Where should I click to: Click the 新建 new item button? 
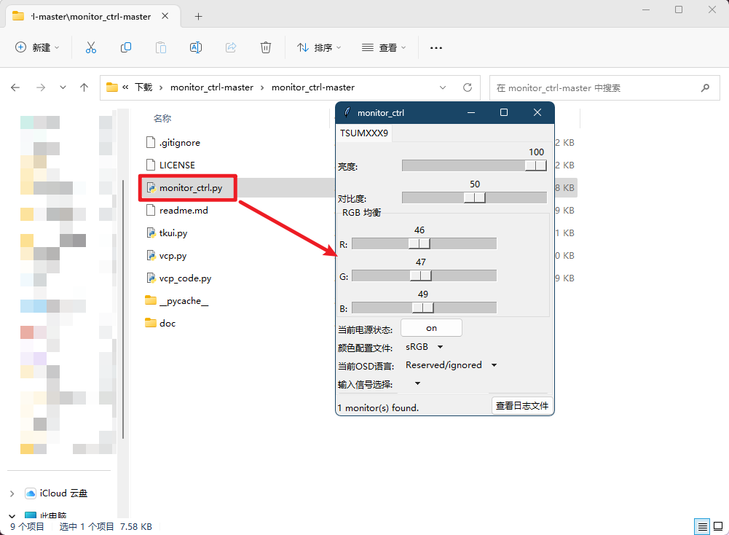[37, 47]
